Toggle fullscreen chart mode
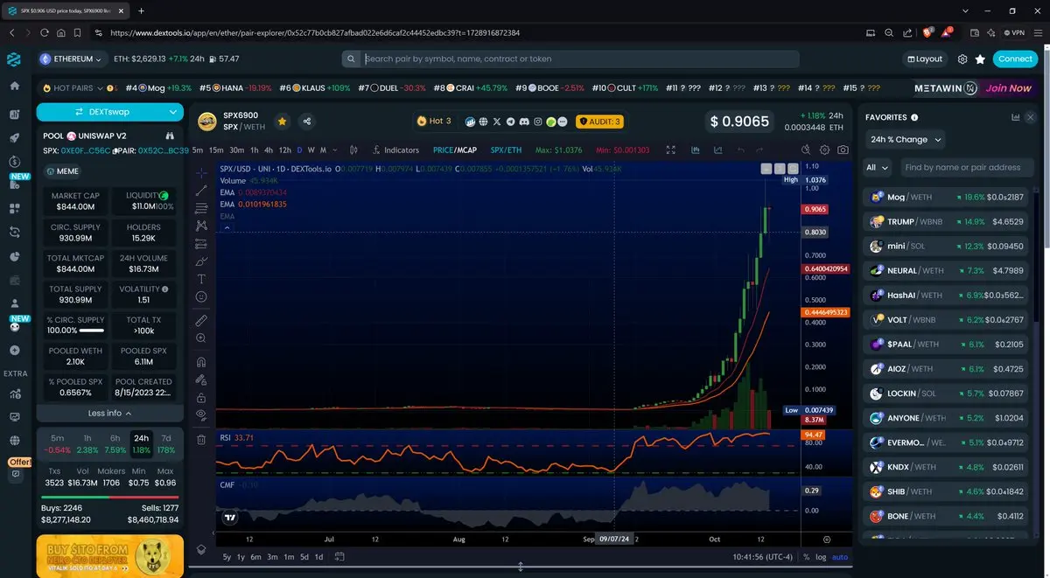The image size is (1050, 578). [x=671, y=150]
